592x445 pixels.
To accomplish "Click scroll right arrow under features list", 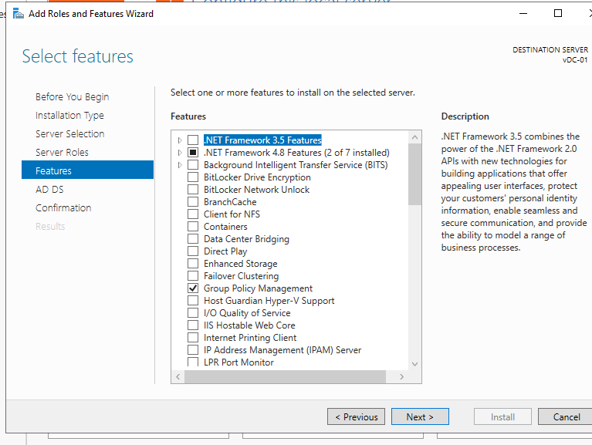I will [401, 376].
